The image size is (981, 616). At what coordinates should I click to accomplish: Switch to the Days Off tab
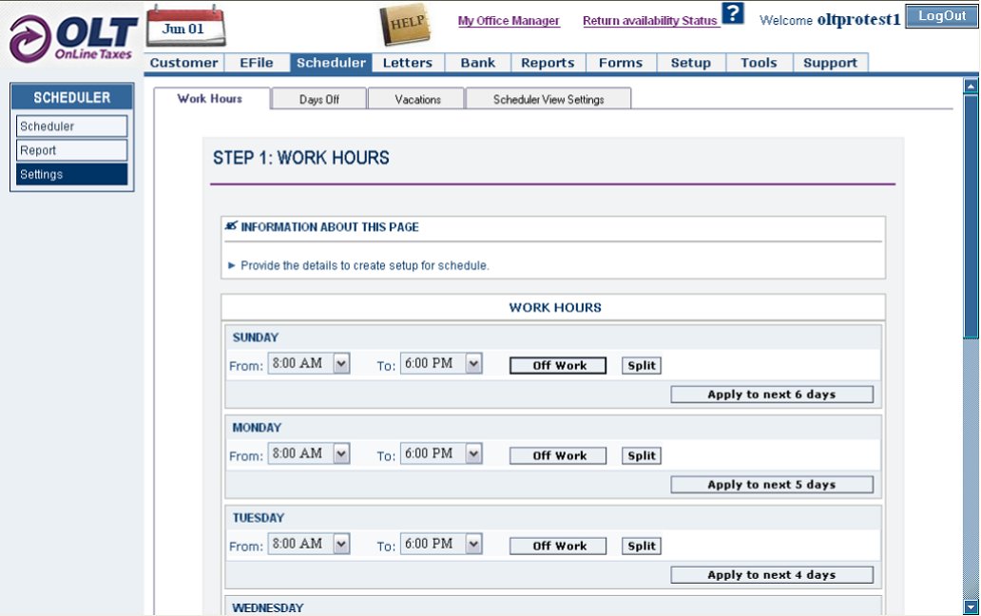319,97
